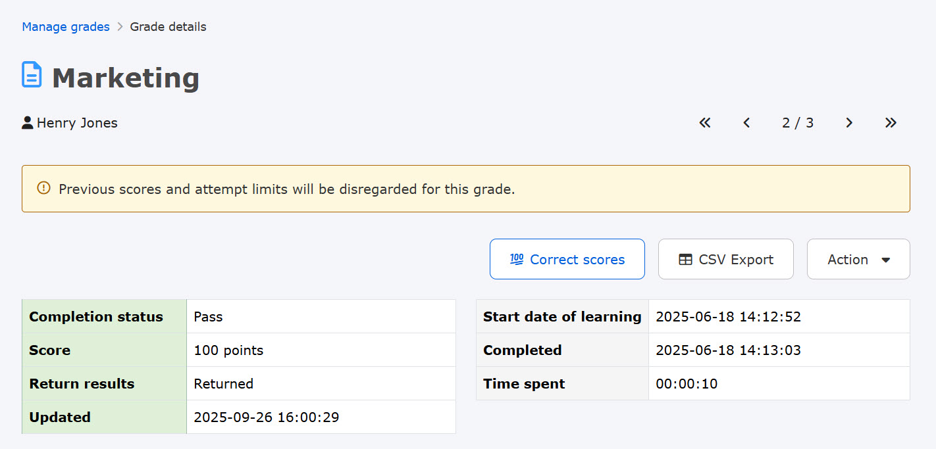Click the Marketing document icon
Viewport: 936px width, 449px height.
click(32, 75)
